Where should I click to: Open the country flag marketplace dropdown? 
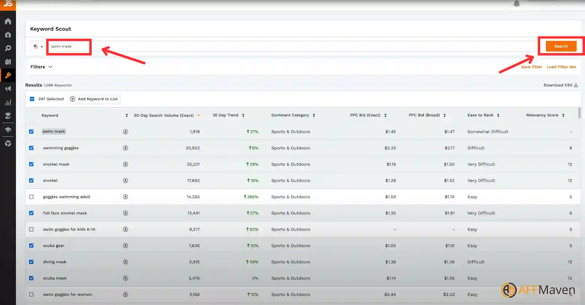click(x=38, y=47)
